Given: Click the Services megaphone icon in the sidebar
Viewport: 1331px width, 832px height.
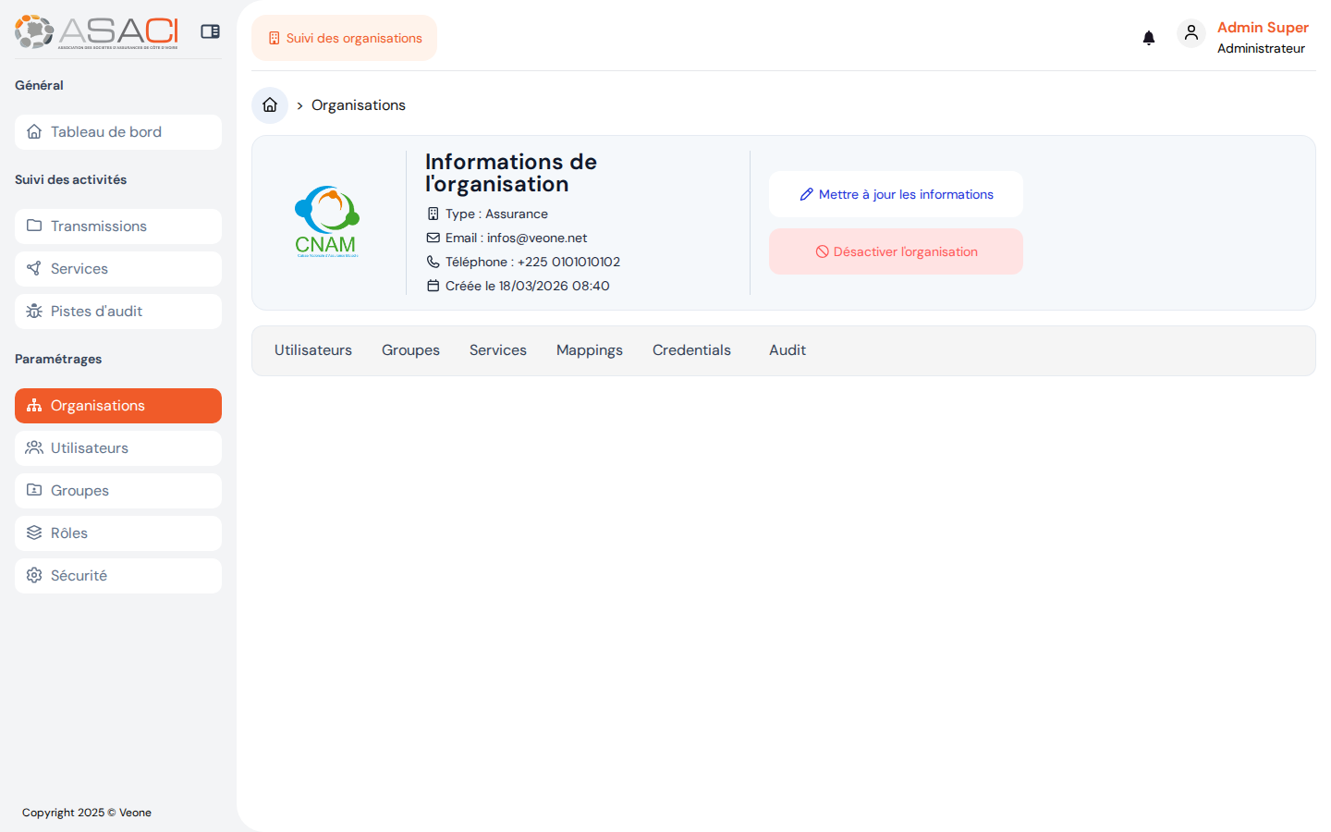Looking at the screenshot, I should (34, 268).
